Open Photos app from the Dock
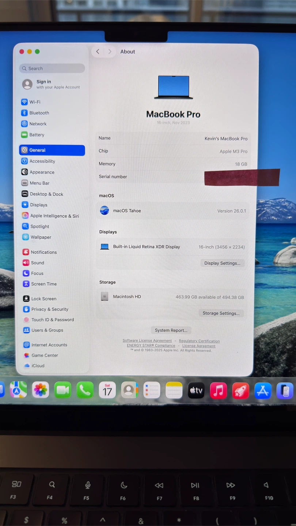This screenshot has width=296, height=526. (41, 390)
